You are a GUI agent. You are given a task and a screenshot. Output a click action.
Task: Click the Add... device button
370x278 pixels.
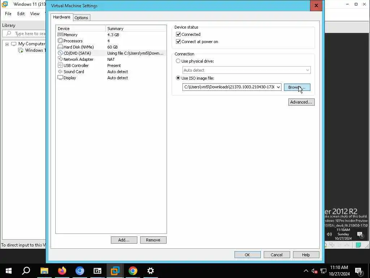click(124, 240)
